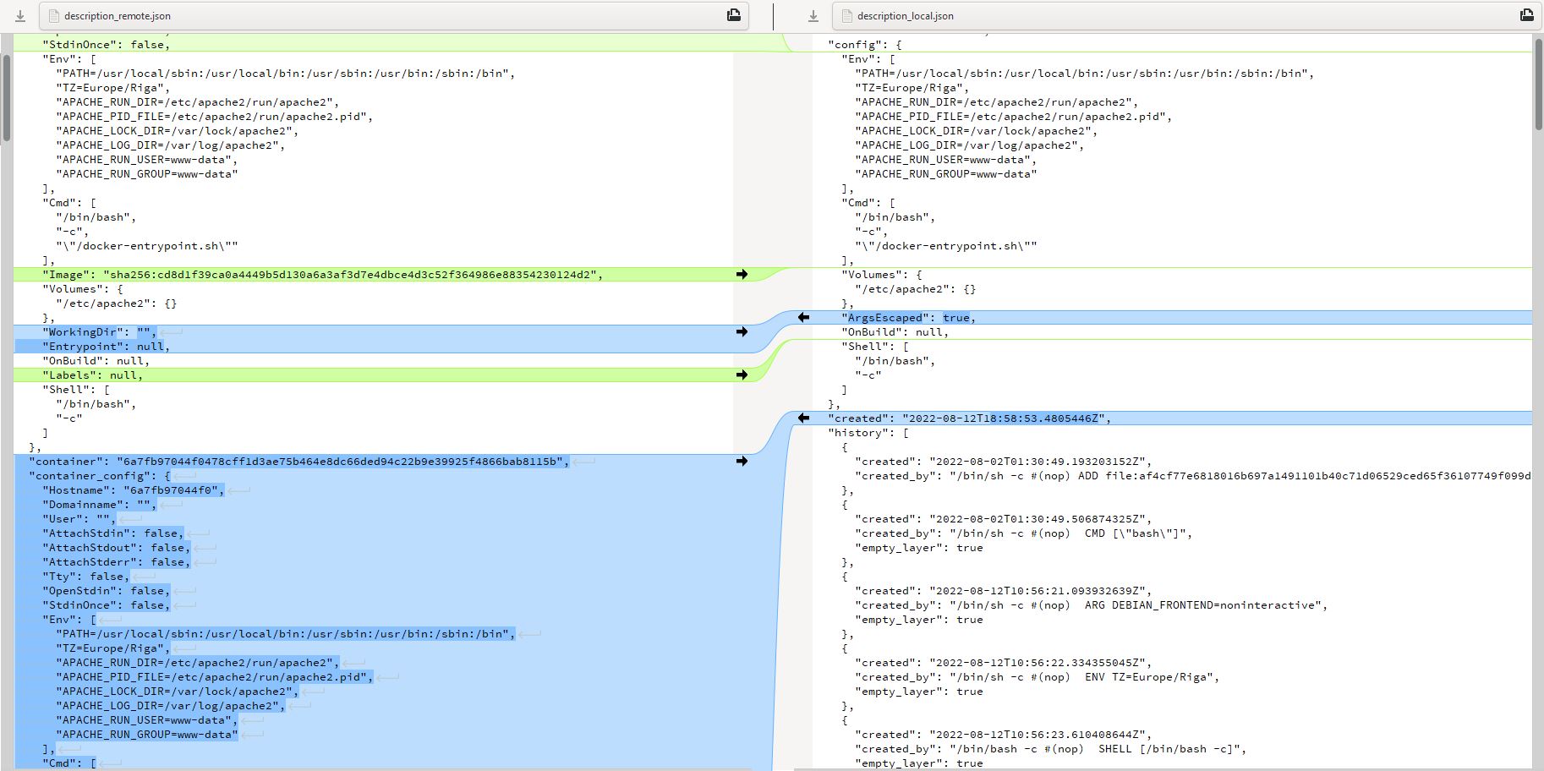Viewport: 1544px width, 771px height.
Task: Push the "WorkingDir" block right with its arrow
Action: click(742, 332)
